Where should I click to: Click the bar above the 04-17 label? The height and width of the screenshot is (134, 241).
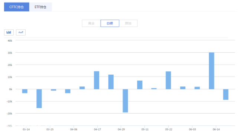tap(97, 80)
